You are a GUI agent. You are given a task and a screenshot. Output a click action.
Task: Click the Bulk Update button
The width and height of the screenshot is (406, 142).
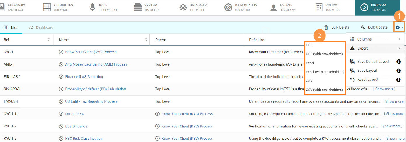point(374,27)
